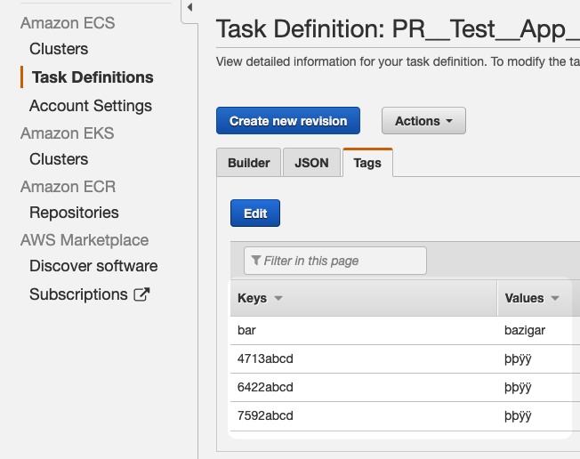
Task: Open Discover software in AWS Marketplace
Action: (x=93, y=266)
